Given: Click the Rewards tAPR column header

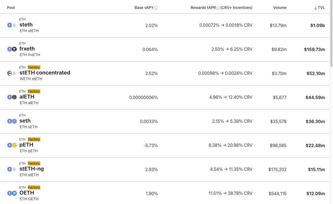Looking at the screenshot, I should click(203, 8).
